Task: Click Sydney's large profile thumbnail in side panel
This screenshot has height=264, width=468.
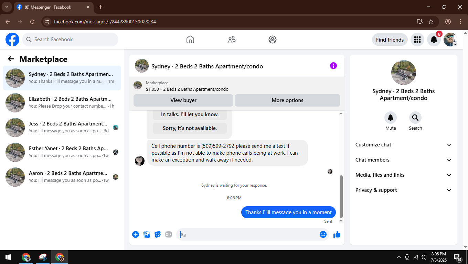Action: [x=404, y=73]
